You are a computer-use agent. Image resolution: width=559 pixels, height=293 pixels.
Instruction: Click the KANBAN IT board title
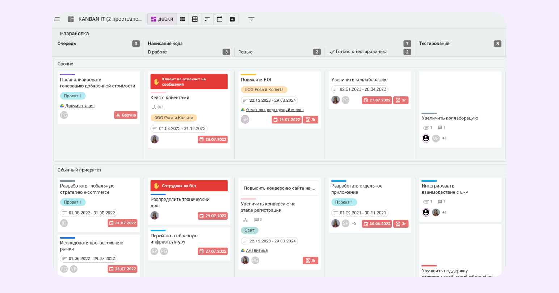point(110,19)
